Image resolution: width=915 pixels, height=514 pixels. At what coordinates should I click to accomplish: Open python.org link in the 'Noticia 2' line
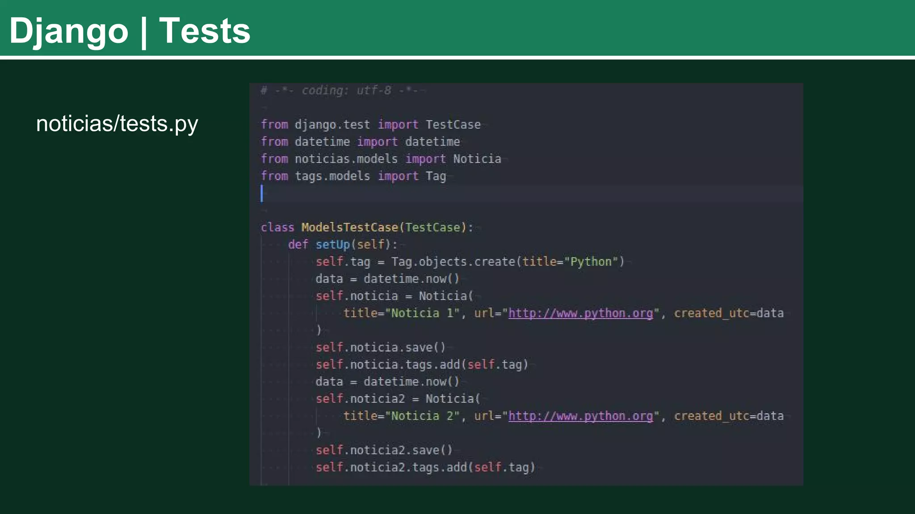[x=581, y=416]
